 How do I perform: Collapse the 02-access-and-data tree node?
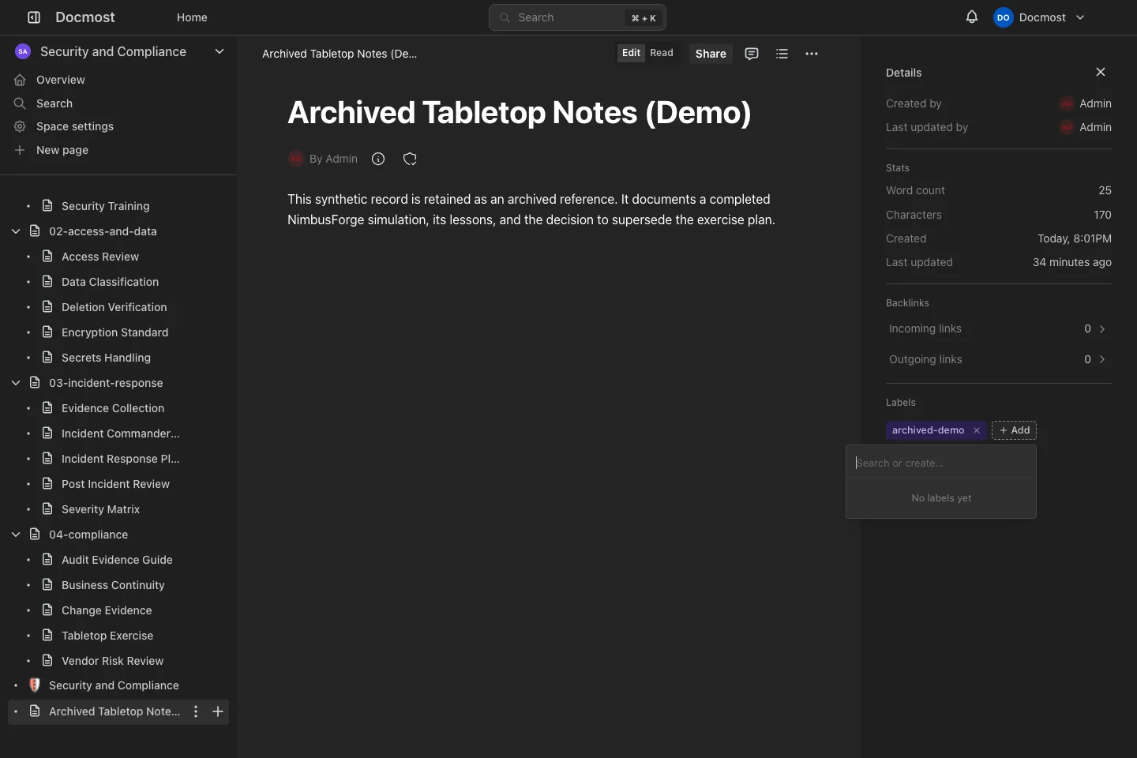click(16, 231)
